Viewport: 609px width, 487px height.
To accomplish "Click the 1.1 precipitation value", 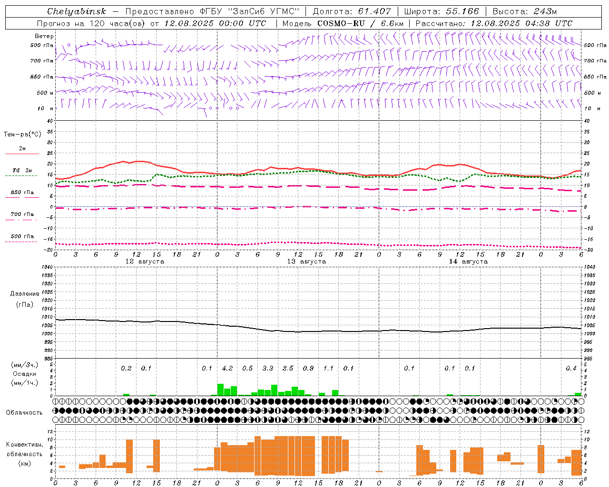I will tap(328, 369).
